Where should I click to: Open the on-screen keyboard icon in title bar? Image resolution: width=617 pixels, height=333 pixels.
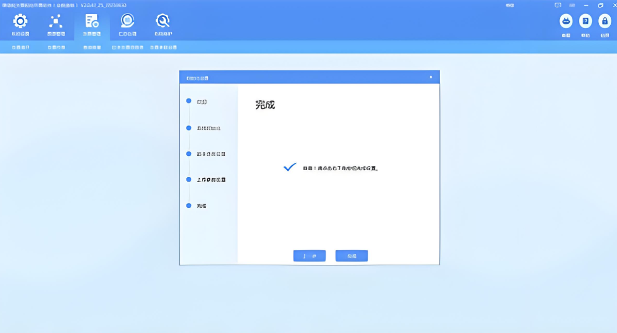click(571, 5)
